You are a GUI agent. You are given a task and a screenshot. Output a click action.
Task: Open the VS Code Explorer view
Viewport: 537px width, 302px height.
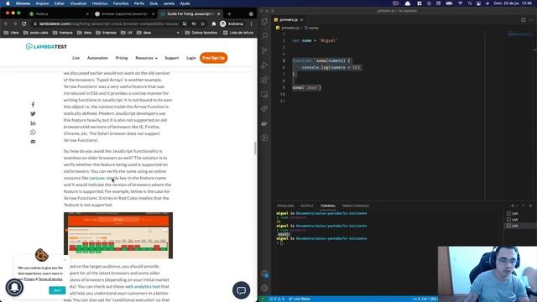pos(264,22)
